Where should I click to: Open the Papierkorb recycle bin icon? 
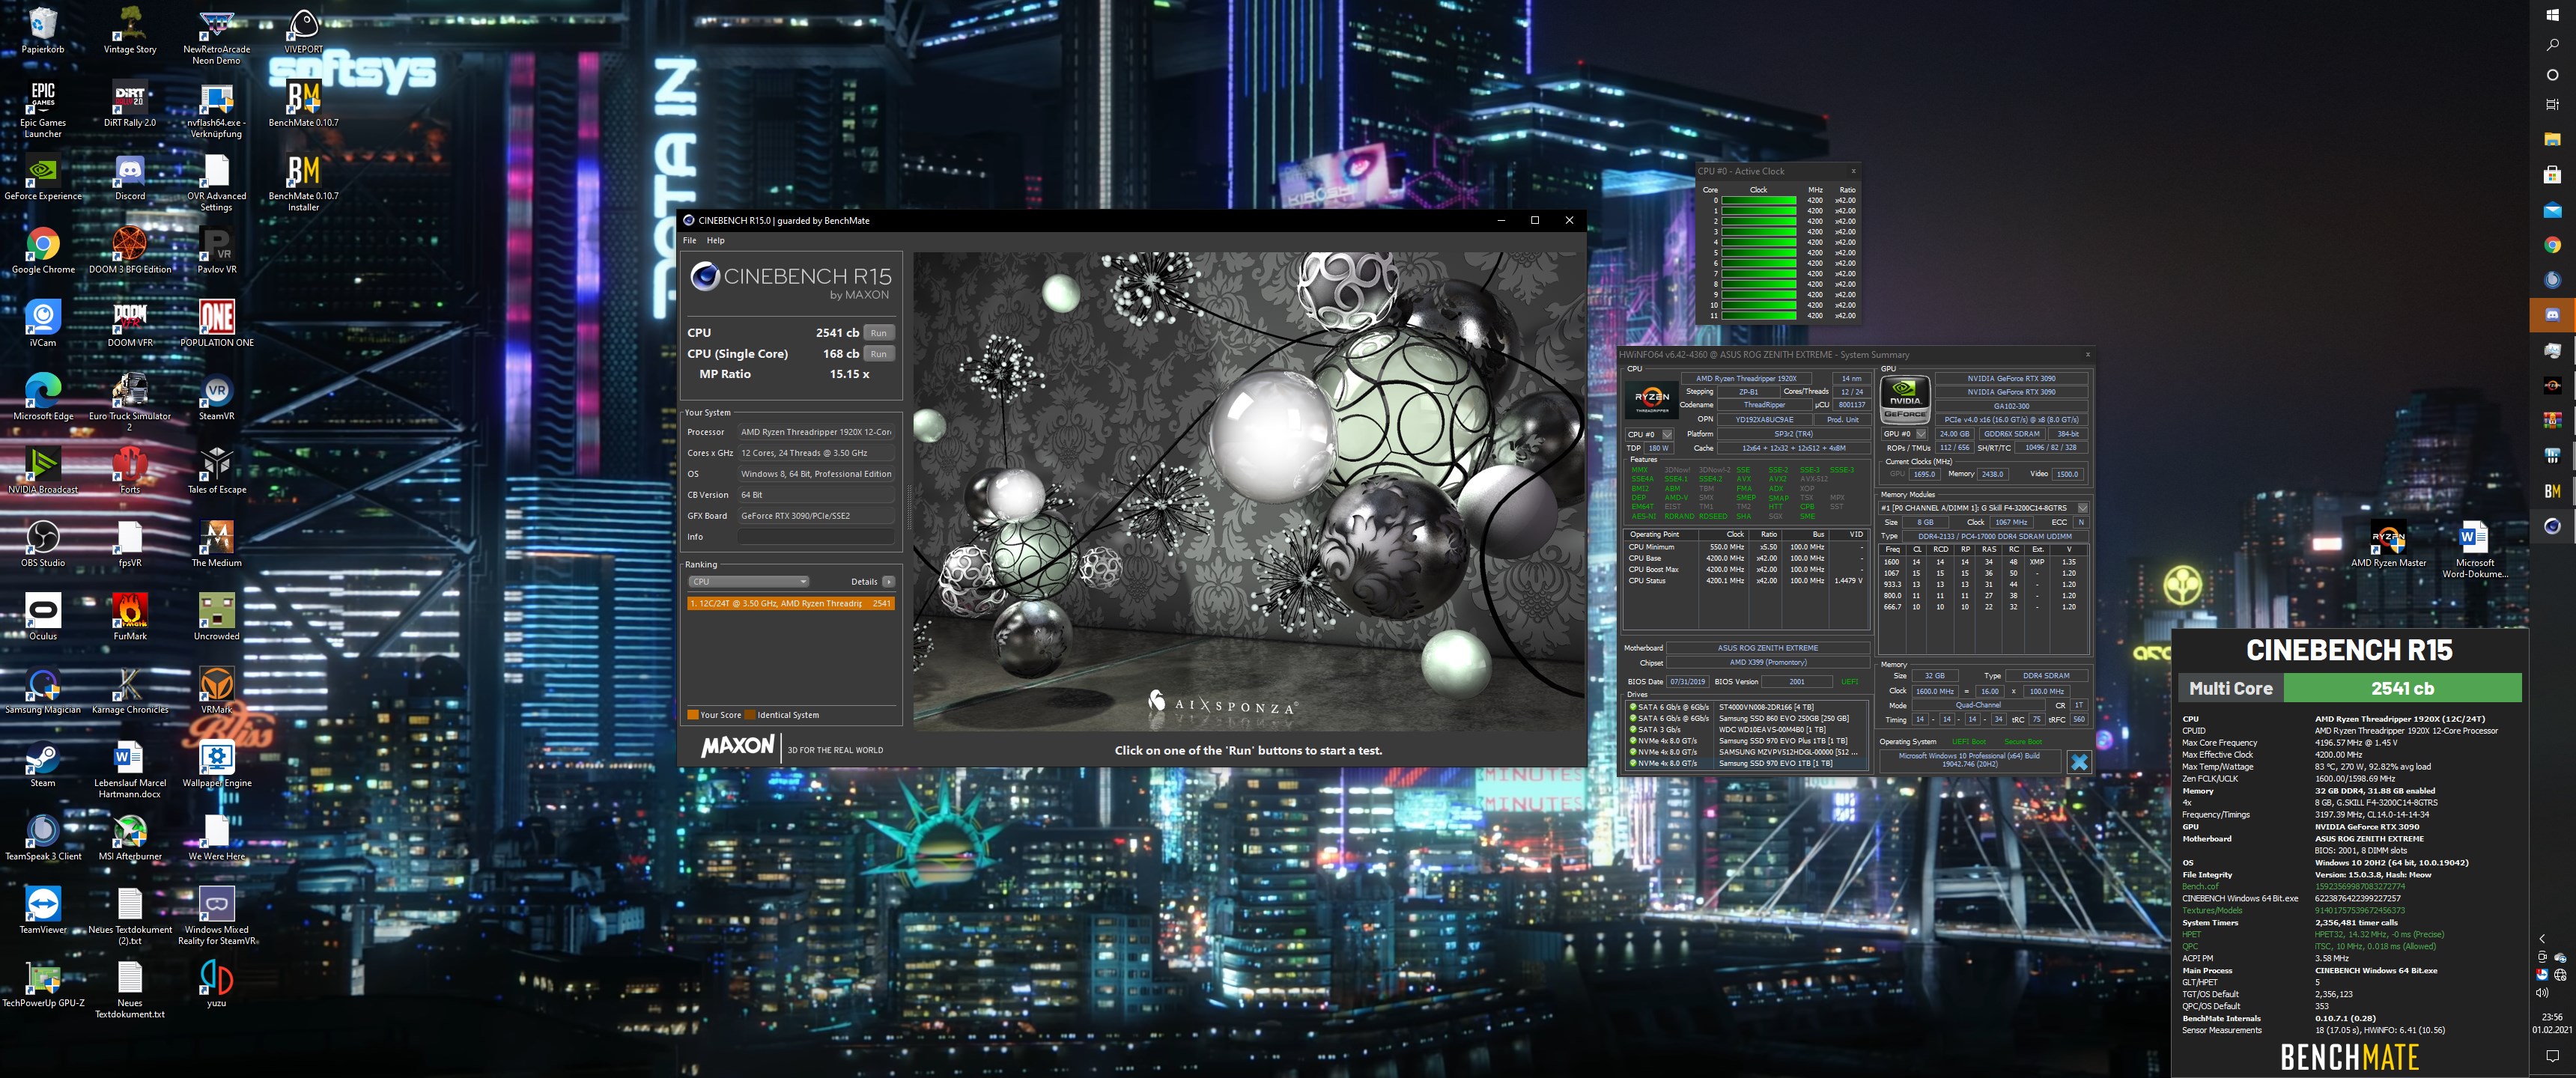click(x=43, y=30)
